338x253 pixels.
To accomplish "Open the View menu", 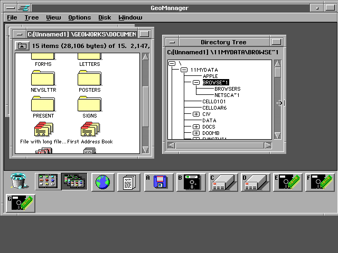I will point(53,17).
